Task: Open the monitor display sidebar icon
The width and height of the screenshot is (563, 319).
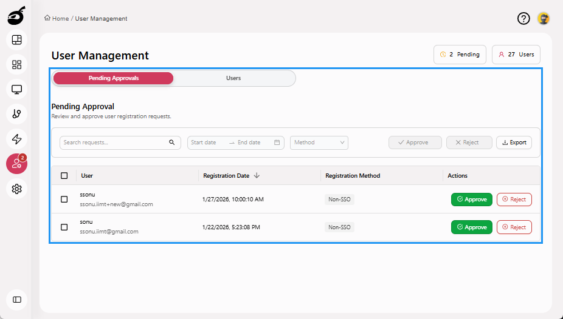Action: 17,90
